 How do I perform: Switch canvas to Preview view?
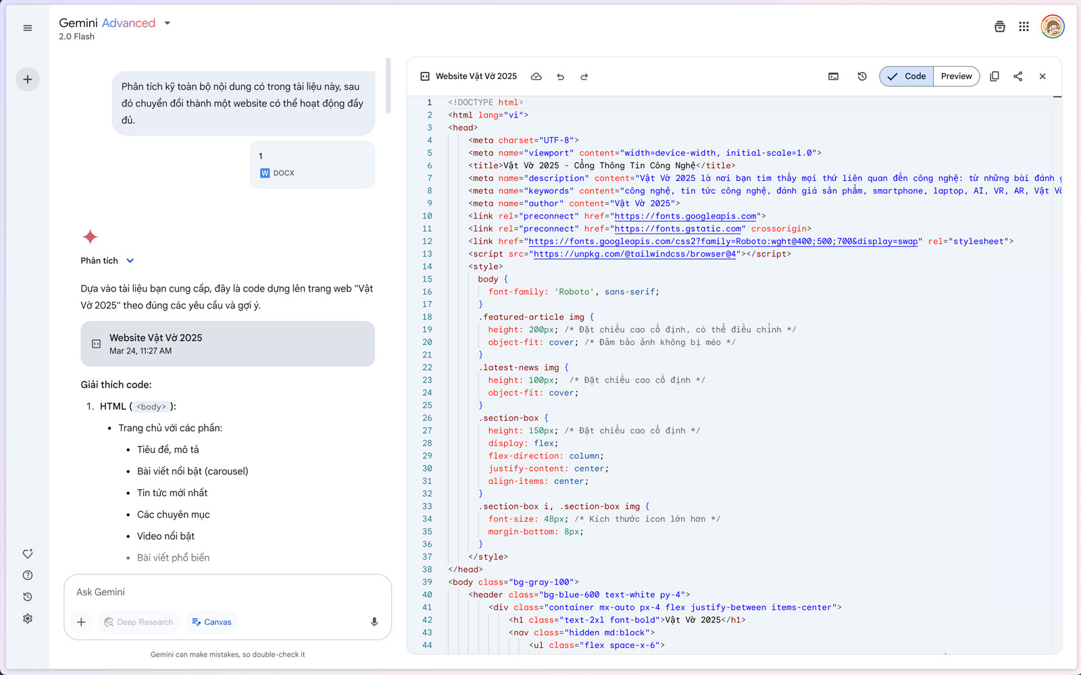957,76
